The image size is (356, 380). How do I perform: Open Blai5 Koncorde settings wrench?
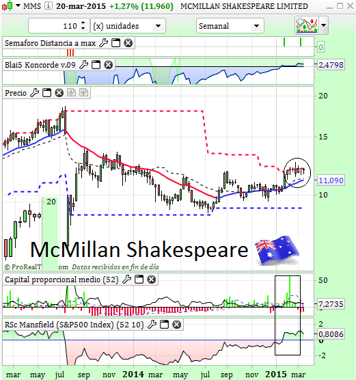pyautogui.click(x=83, y=65)
